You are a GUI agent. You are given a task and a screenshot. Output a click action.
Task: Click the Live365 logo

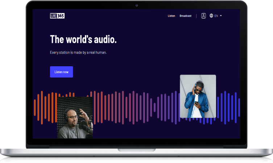click(57, 16)
